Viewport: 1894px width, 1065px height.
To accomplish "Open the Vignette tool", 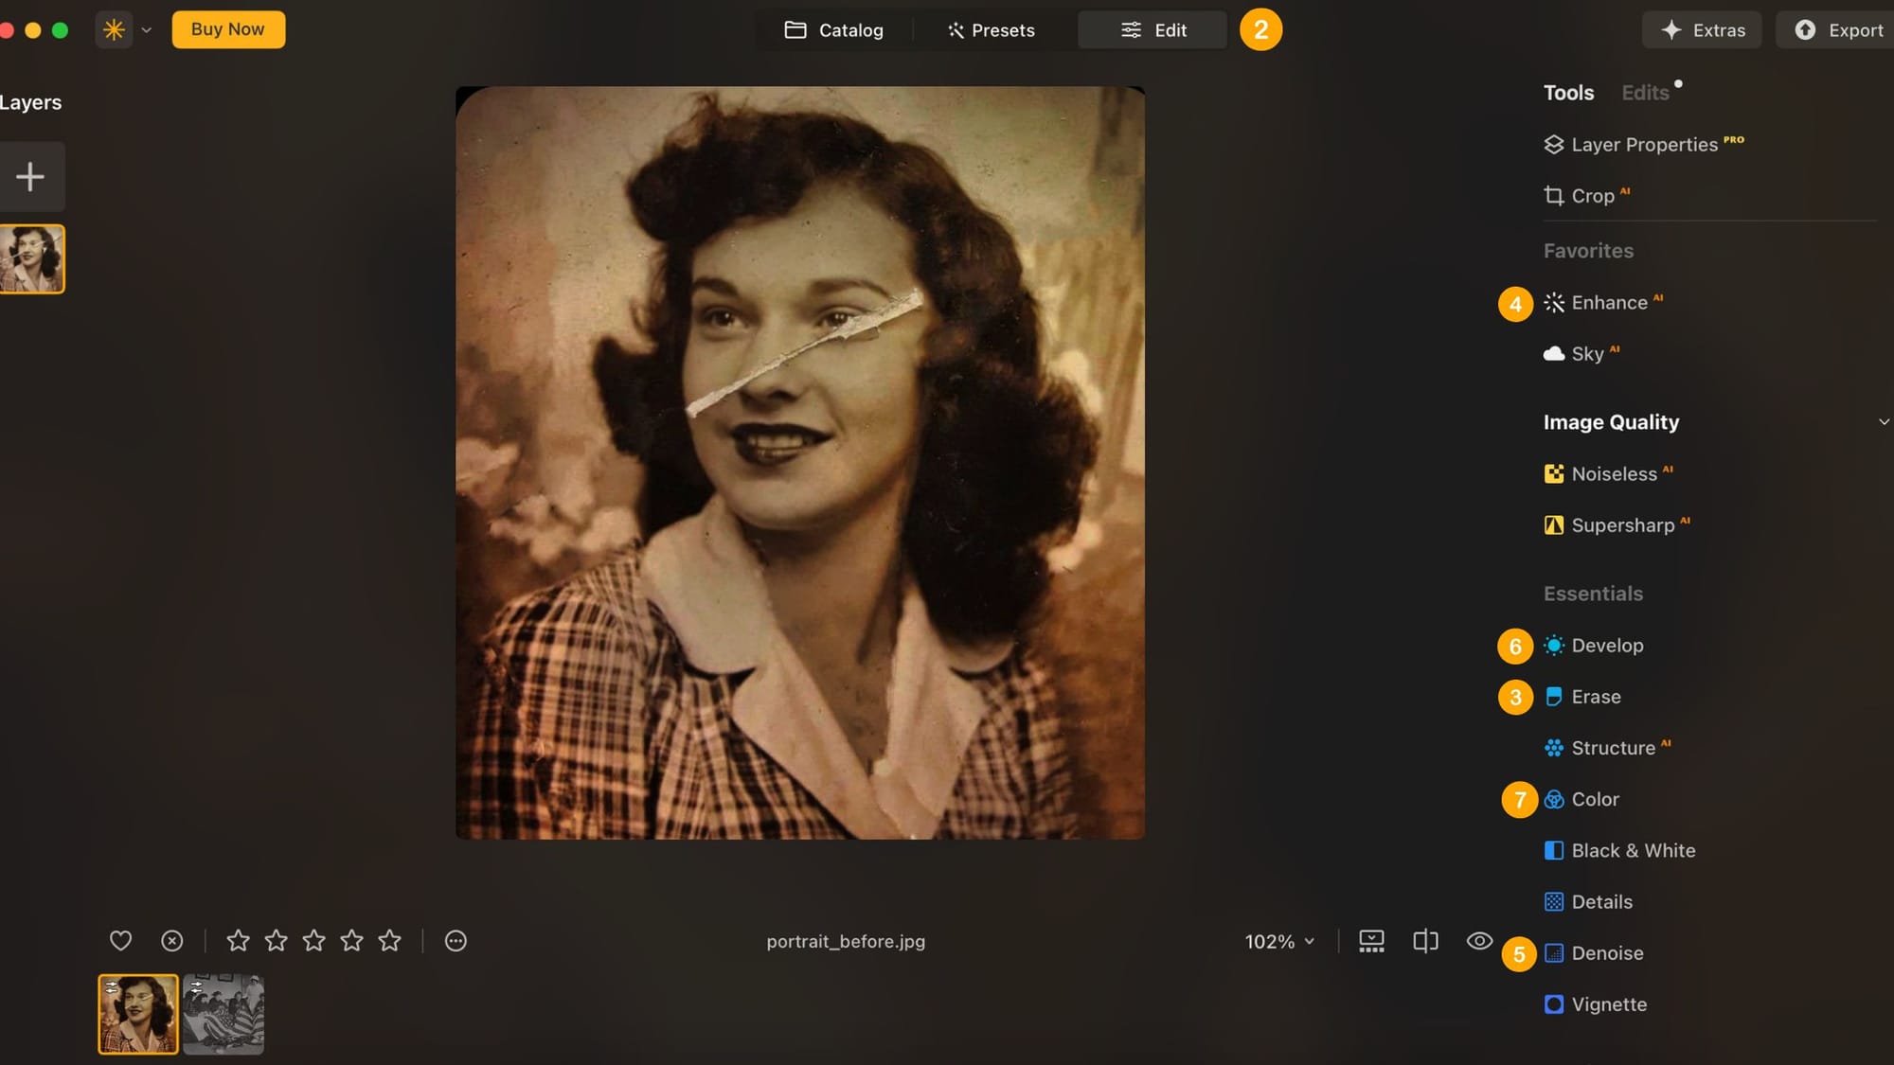I will tap(1608, 1004).
